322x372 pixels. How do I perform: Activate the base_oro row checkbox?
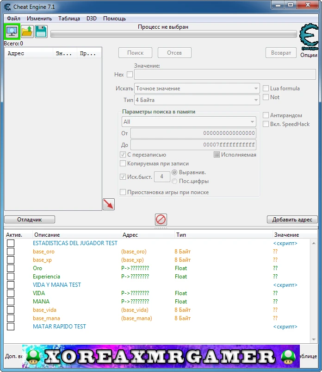[x=11, y=252]
